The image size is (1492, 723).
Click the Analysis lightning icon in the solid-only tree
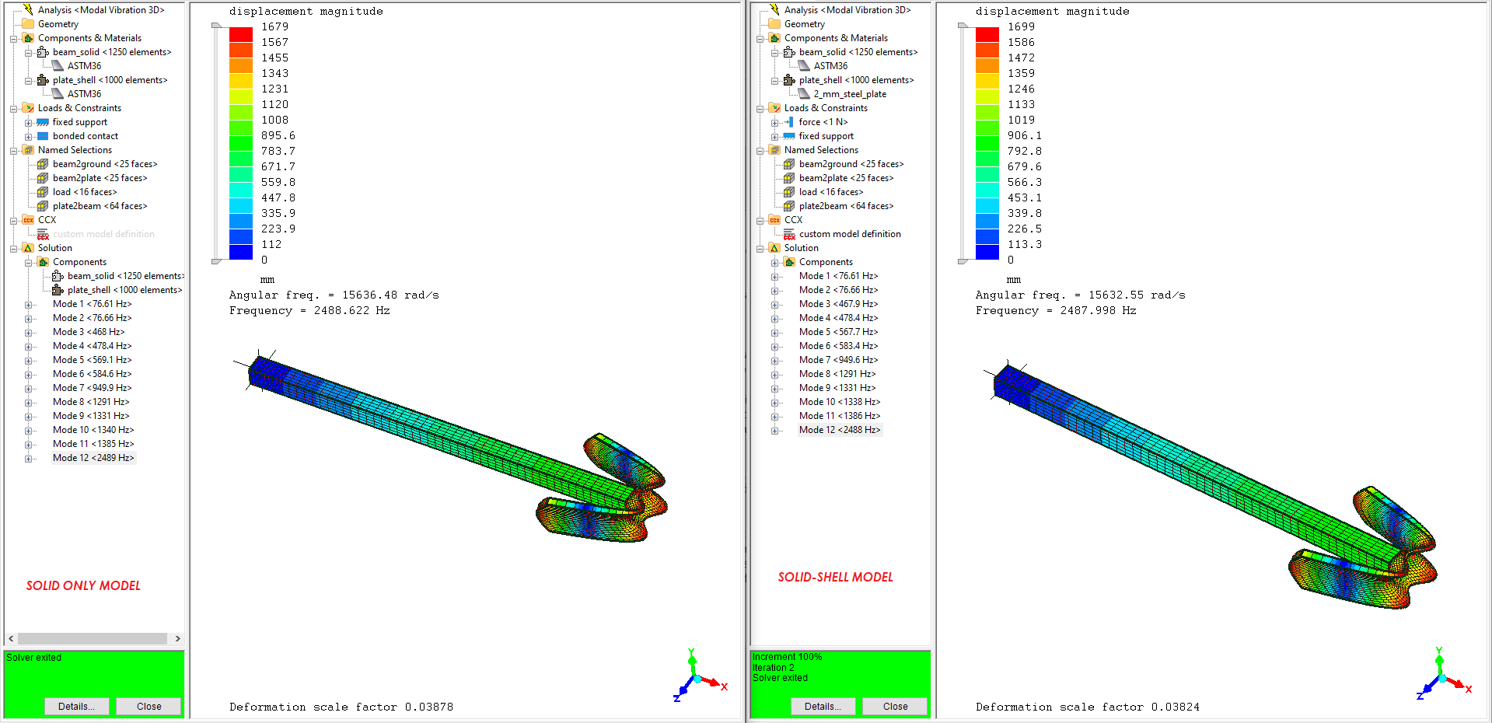click(28, 9)
